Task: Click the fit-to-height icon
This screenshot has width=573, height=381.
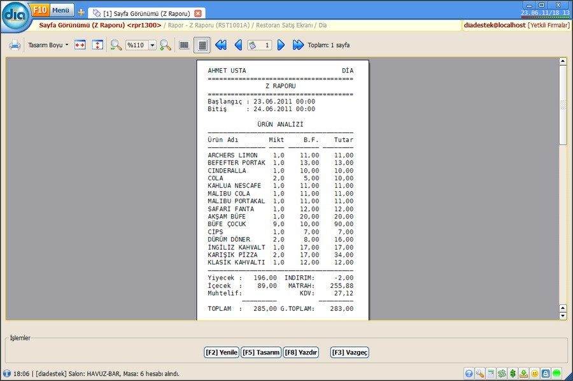Action: pos(97,45)
